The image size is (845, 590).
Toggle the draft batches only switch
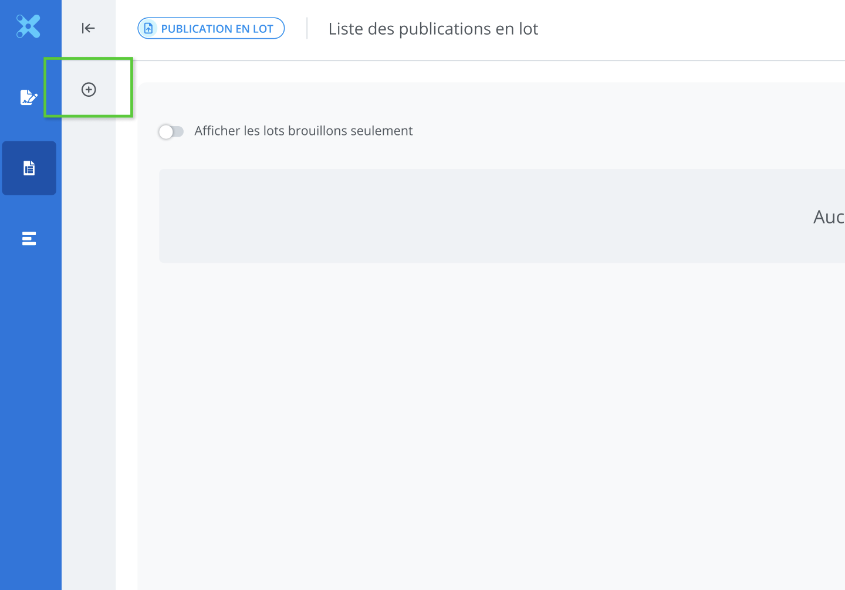pyautogui.click(x=171, y=131)
